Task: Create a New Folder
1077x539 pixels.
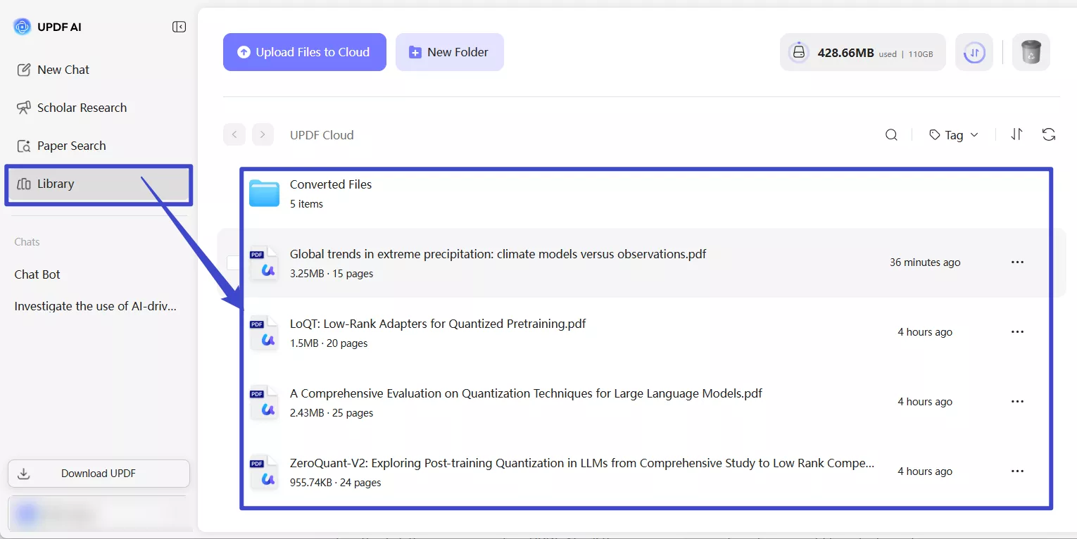Action: coord(449,52)
